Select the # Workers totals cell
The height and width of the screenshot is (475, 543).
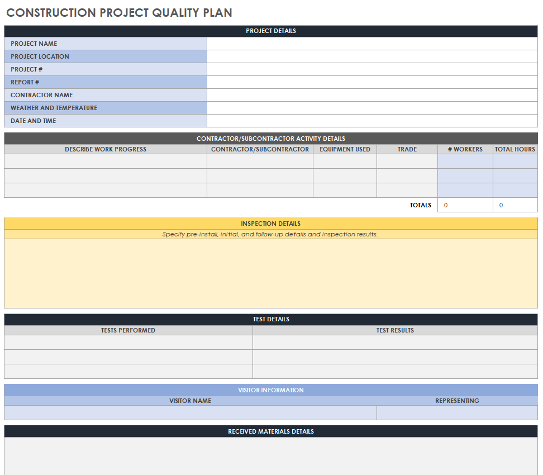coord(465,205)
